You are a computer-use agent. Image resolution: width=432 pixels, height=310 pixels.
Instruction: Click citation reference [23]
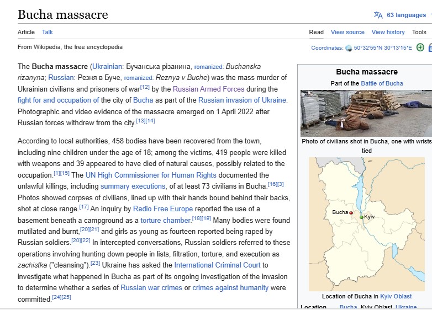click(x=96, y=263)
